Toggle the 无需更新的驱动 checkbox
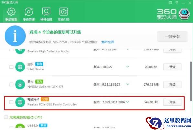 coord(6,117)
